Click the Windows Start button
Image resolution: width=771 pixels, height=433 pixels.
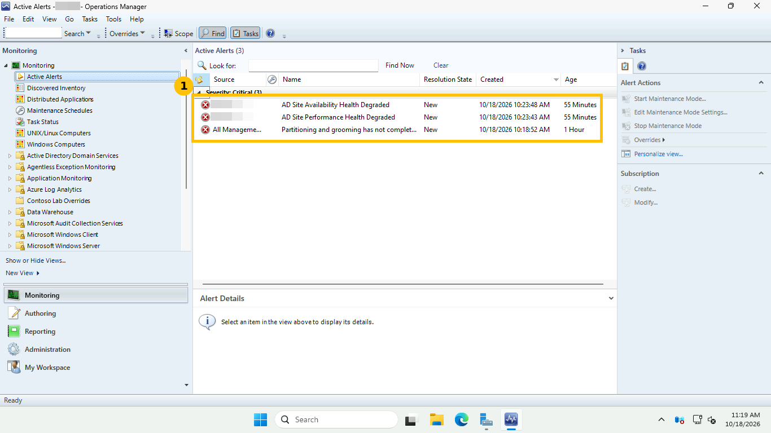point(260,419)
